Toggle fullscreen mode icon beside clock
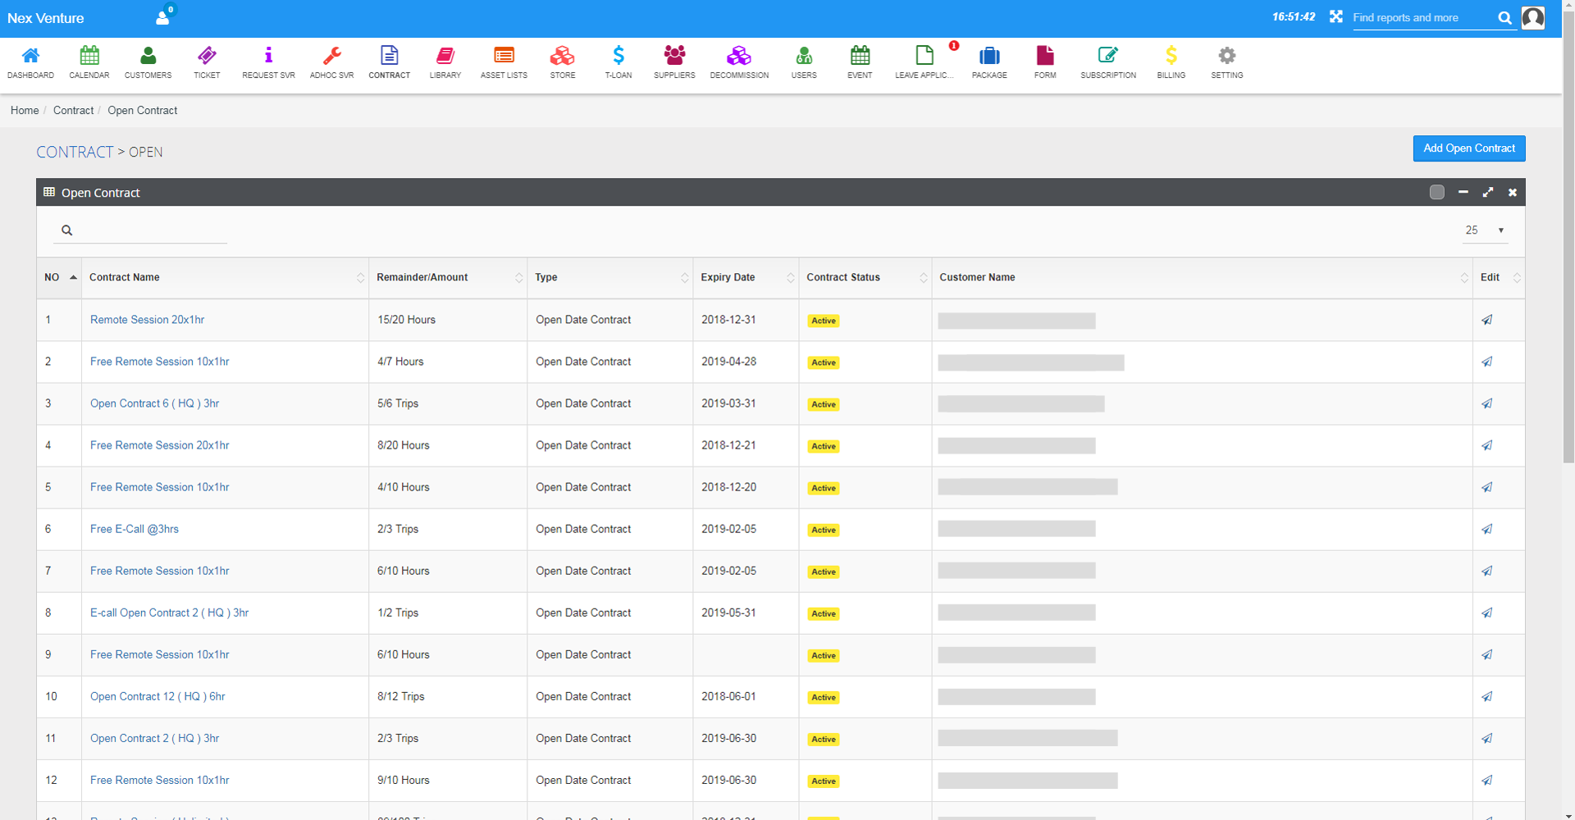 [x=1336, y=17]
